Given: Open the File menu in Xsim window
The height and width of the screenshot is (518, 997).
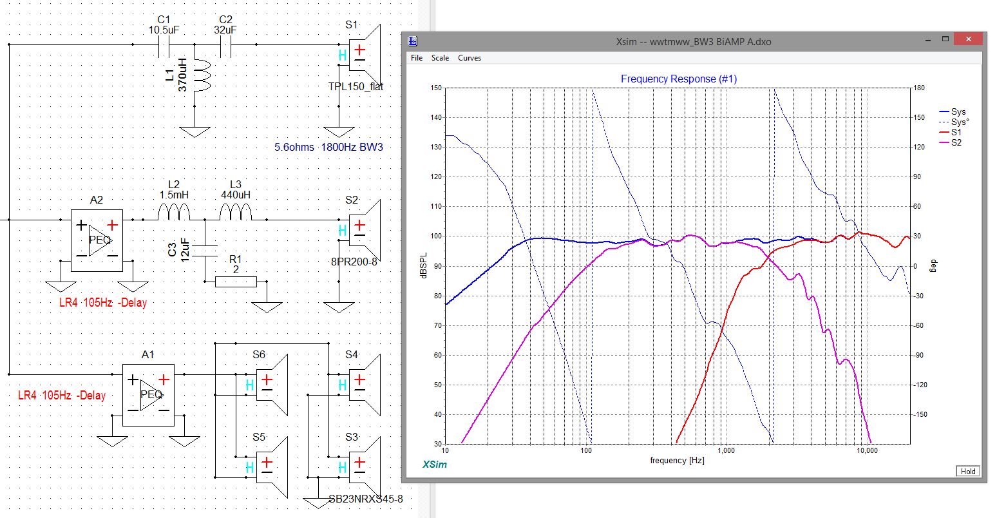Looking at the screenshot, I should 417,58.
